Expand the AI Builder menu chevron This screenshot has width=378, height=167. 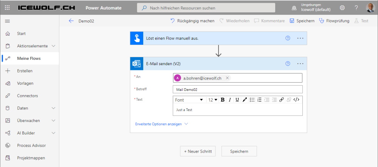pos(54,133)
